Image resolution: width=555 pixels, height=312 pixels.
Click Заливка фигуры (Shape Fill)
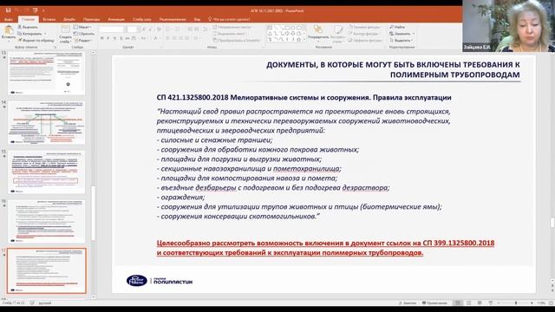364,27
